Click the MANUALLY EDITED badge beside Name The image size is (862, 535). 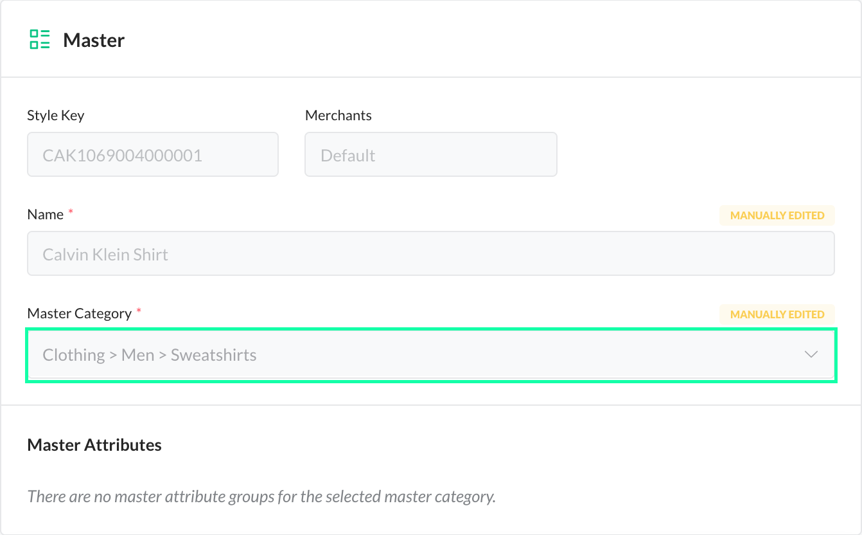tap(777, 215)
